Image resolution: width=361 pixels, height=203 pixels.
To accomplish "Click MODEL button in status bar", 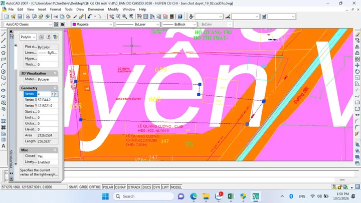I will (x=176, y=187).
